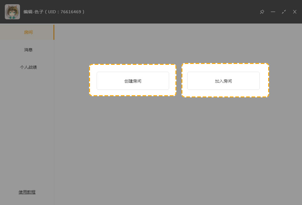The width and height of the screenshot is (302, 205).
Task: Open the 消息 tab
Action: click(28, 50)
